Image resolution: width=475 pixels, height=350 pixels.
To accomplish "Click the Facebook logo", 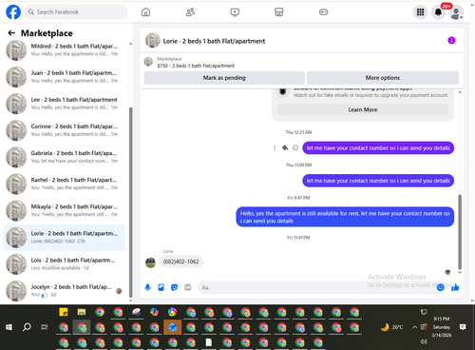I will pyautogui.click(x=13, y=12).
